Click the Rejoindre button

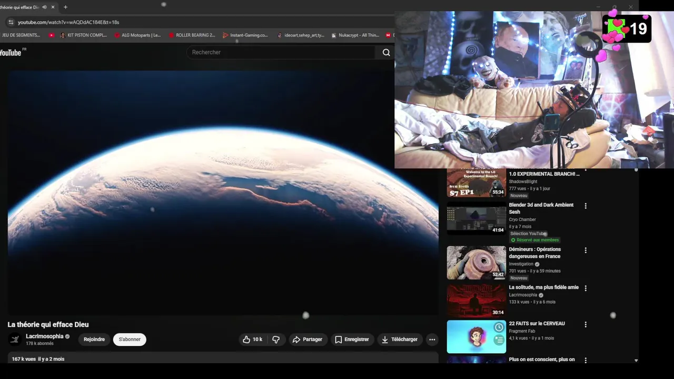94,340
